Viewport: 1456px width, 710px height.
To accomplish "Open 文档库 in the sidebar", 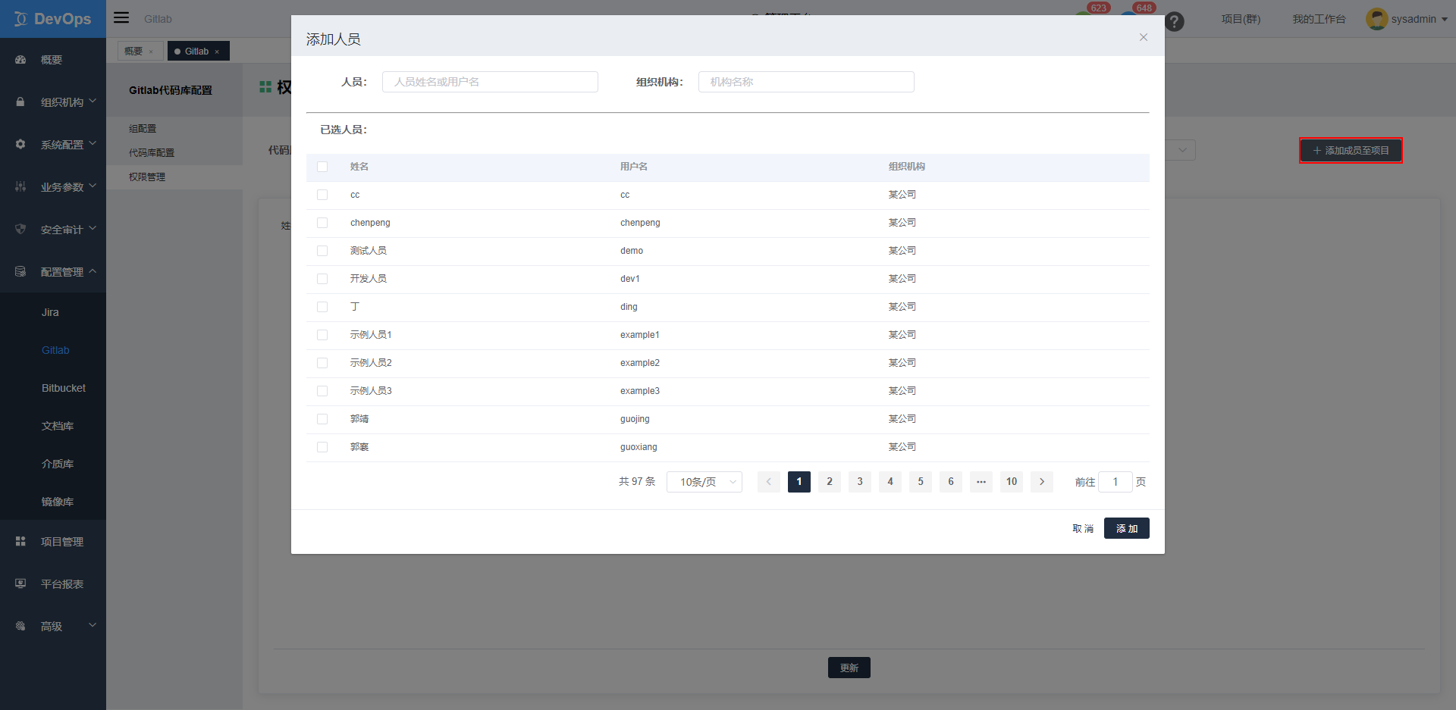I will tap(58, 426).
